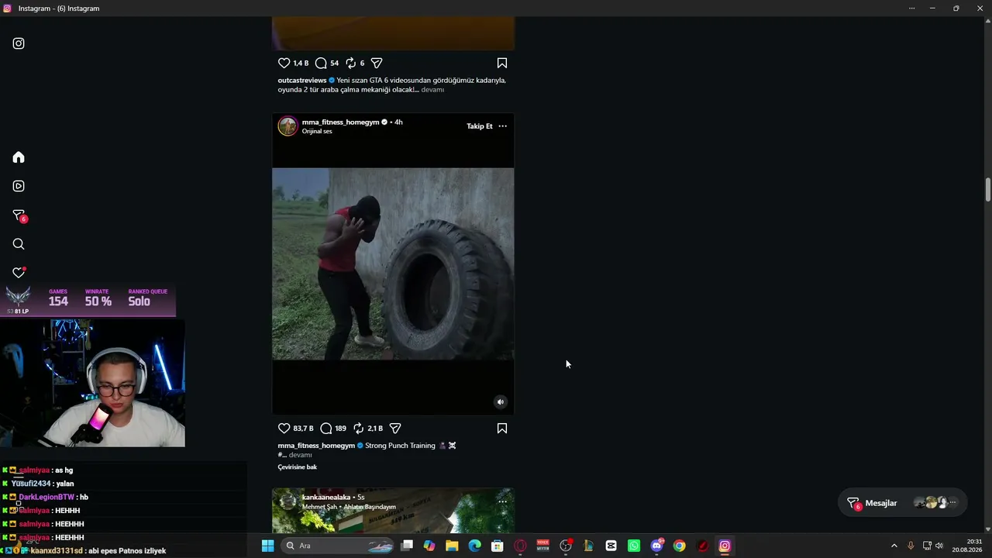Open WhatsApp from the taskbar
Image resolution: width=992 pixels, height=558 pixels.
[x=634, y=546]
